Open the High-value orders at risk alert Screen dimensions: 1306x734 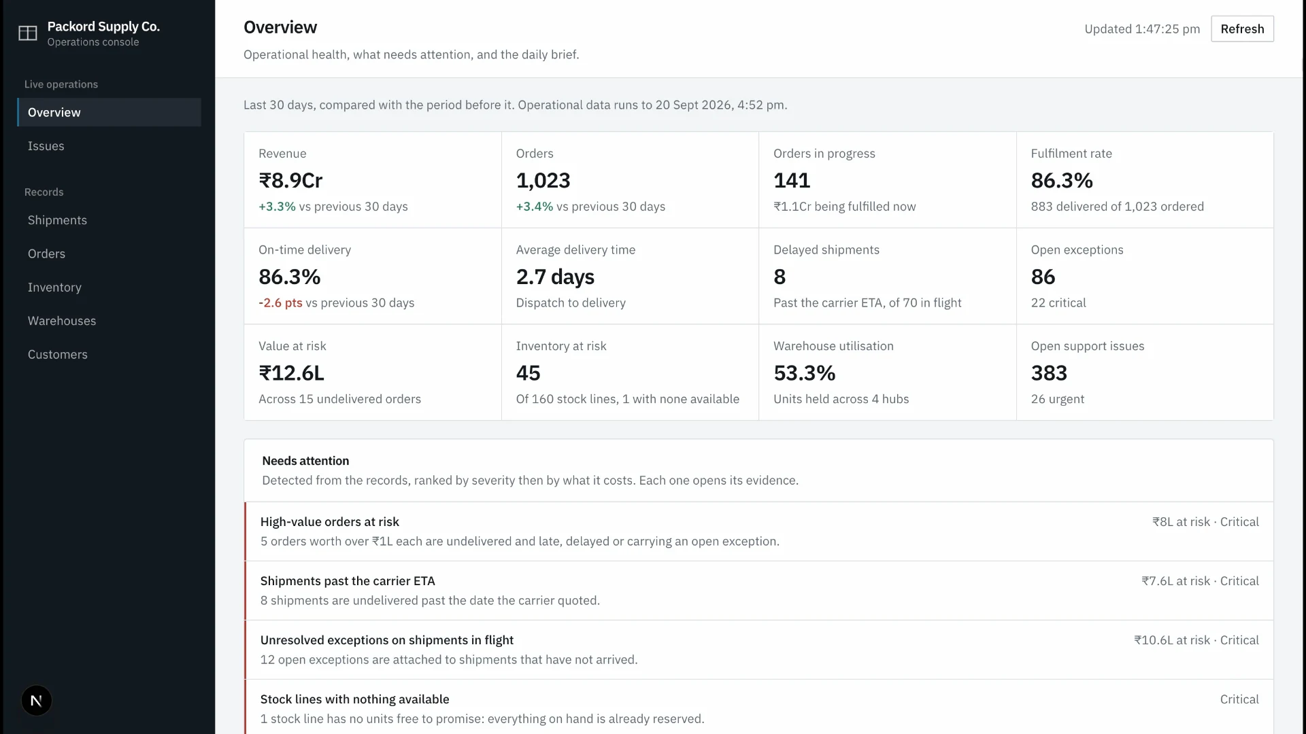tap(758, 531)
